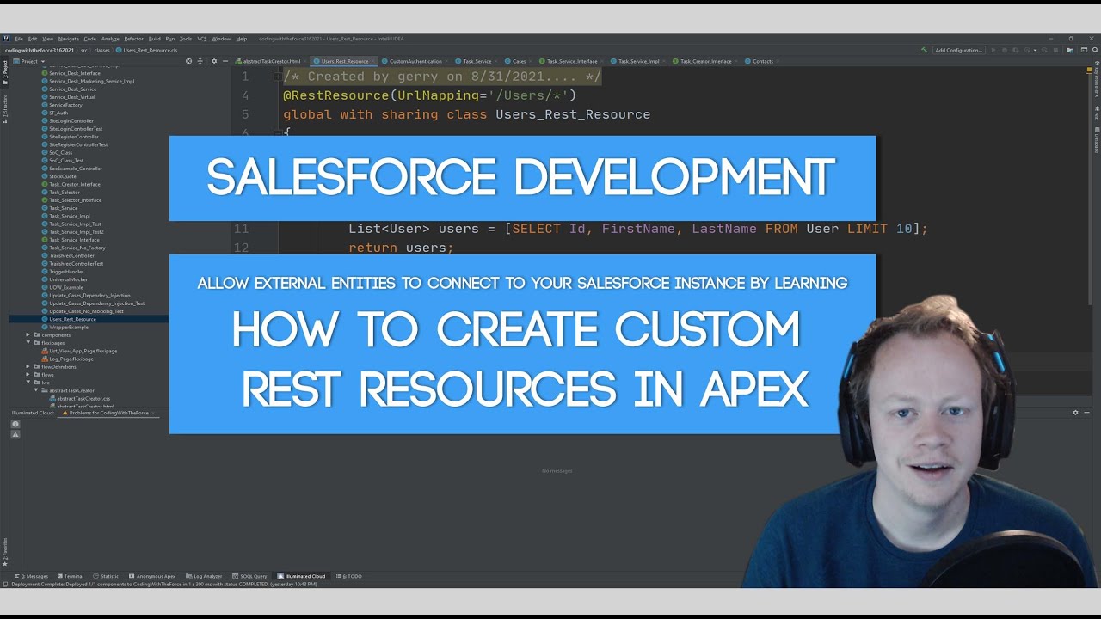Select TriggerHandler in project tree

click(66, 272)
